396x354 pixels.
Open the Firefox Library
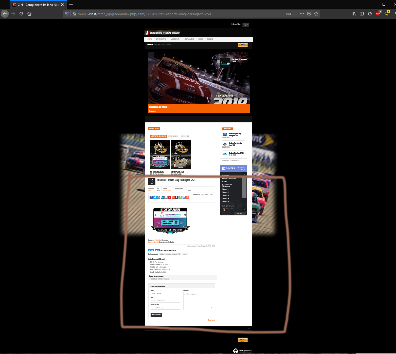354,14
